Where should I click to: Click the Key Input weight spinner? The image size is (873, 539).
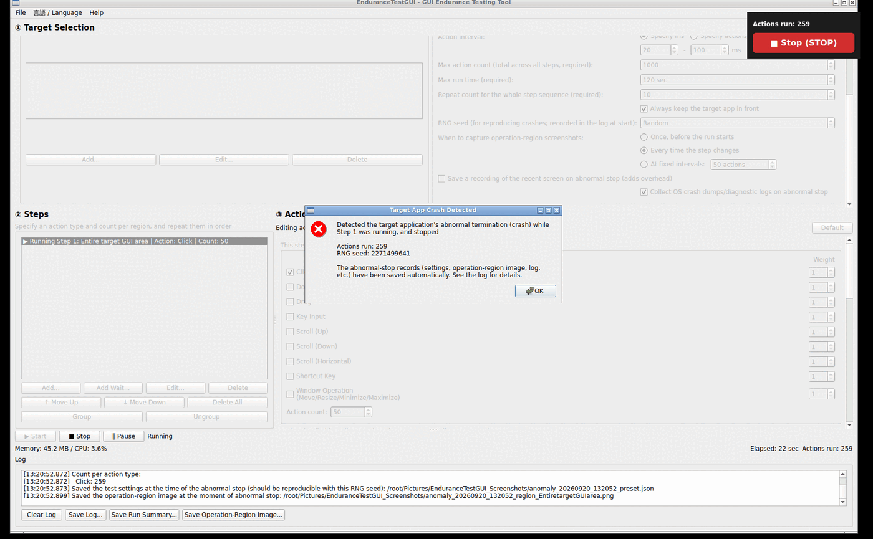822,317
